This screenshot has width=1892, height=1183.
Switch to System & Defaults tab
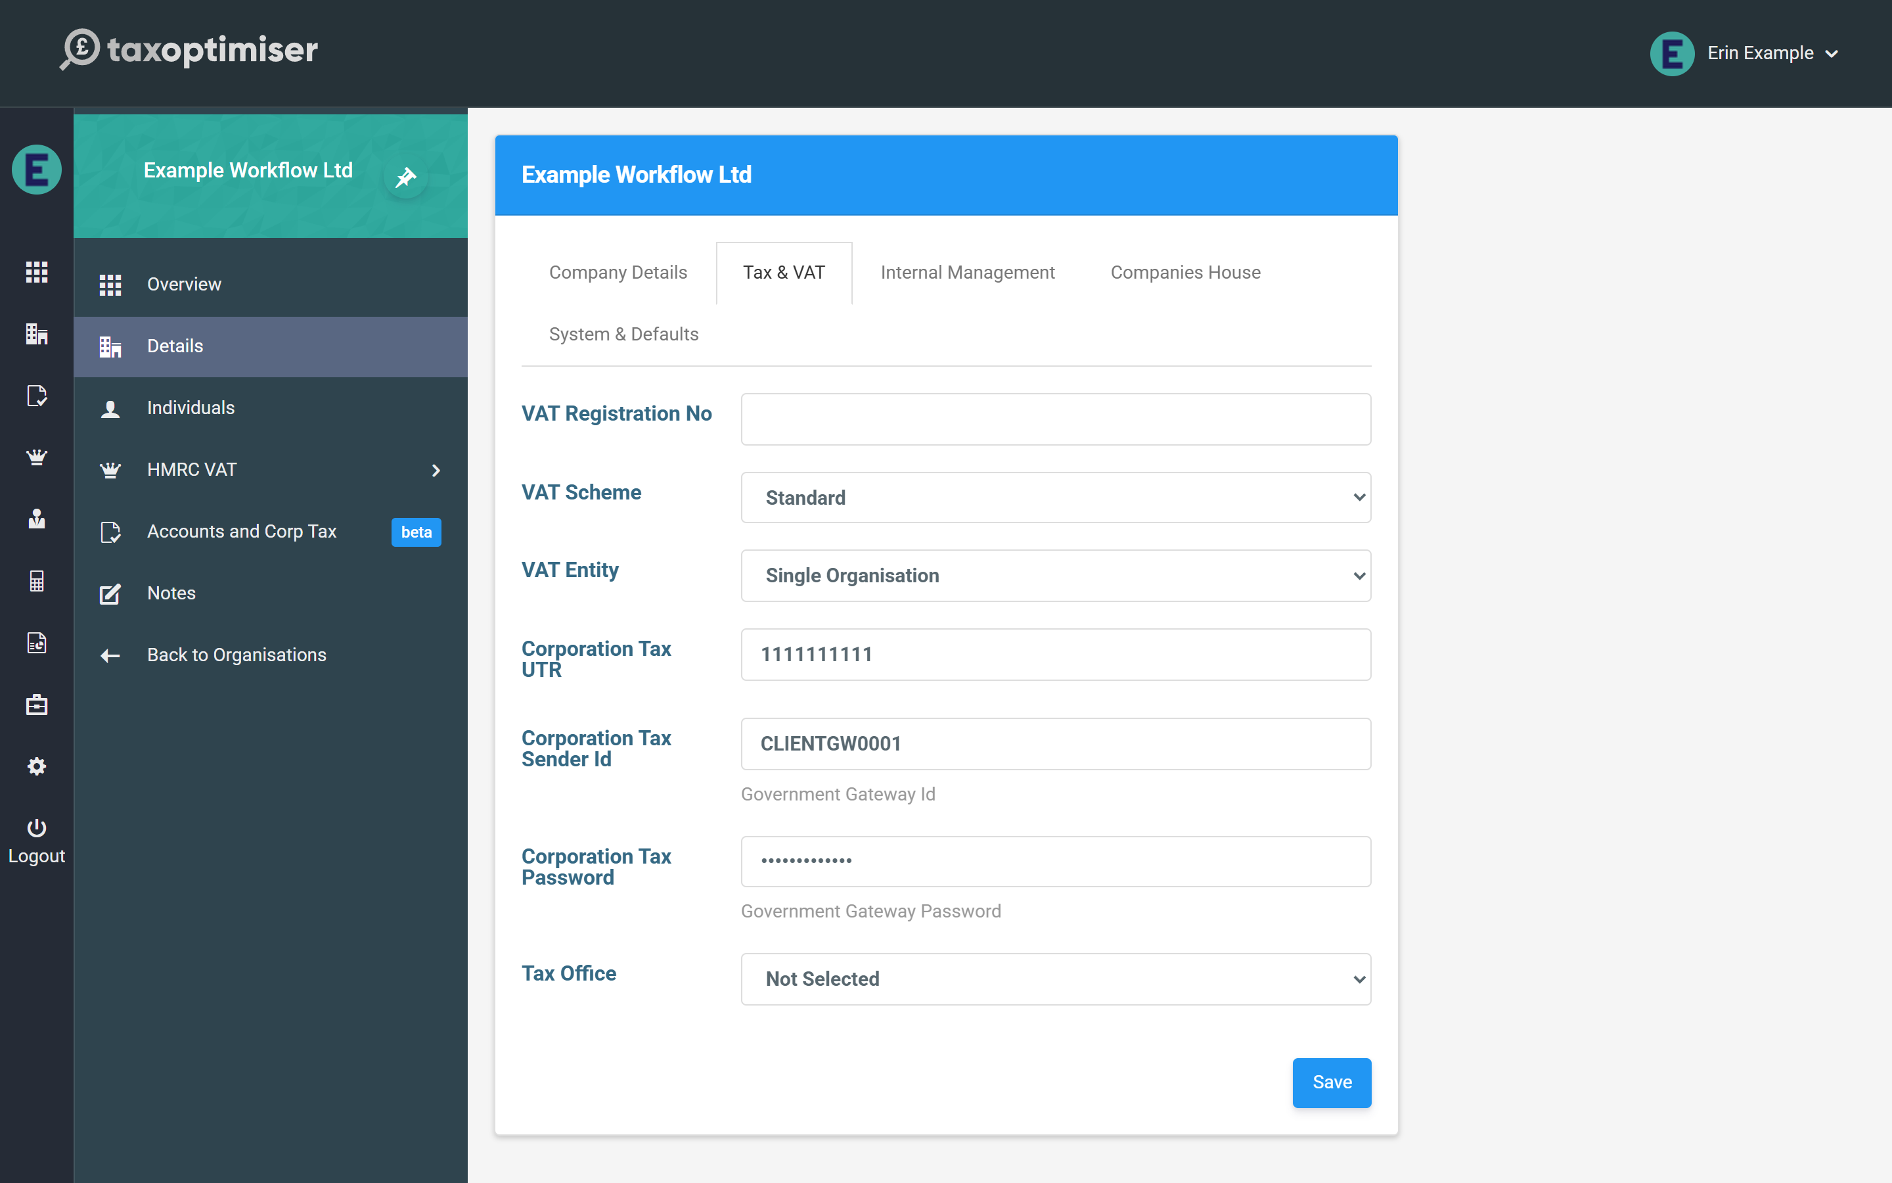(623, 334)
